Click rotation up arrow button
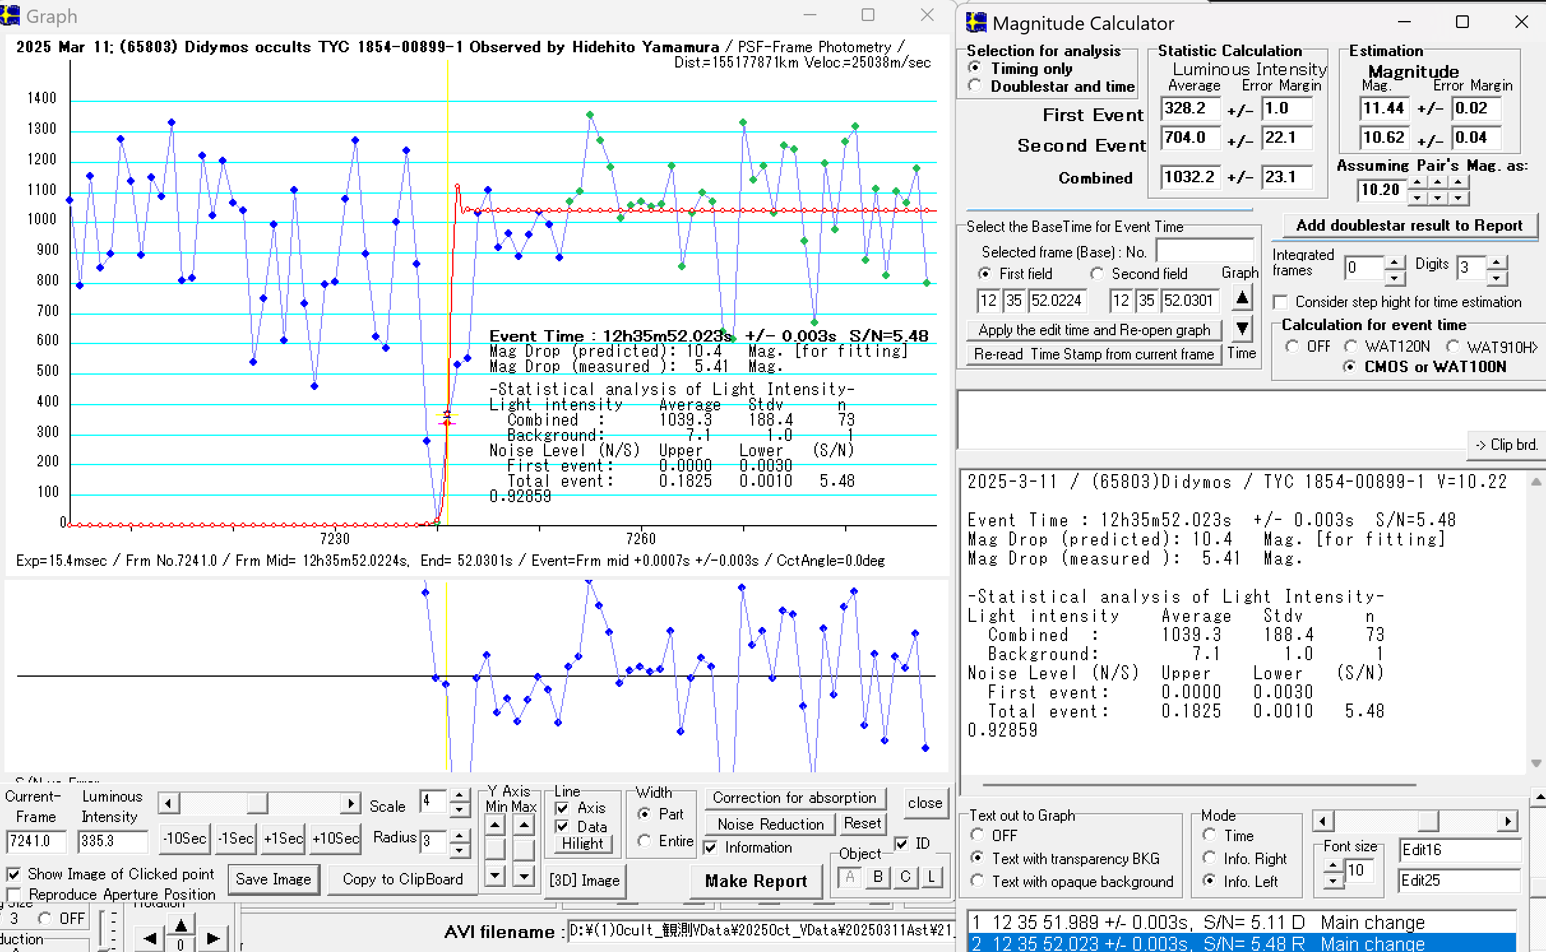 pyautogui.click(x=180, y=925)
